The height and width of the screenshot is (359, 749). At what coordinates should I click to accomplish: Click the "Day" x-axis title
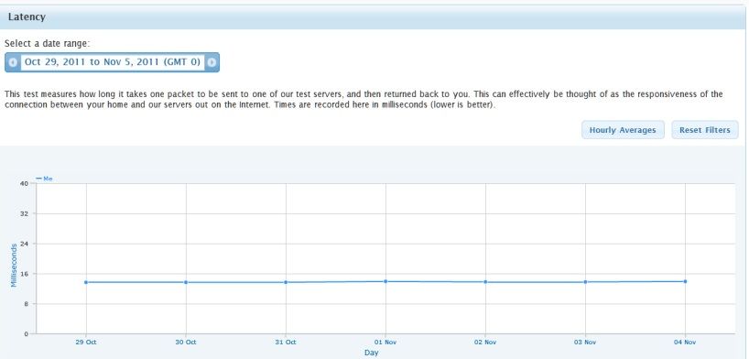(371, 353)
